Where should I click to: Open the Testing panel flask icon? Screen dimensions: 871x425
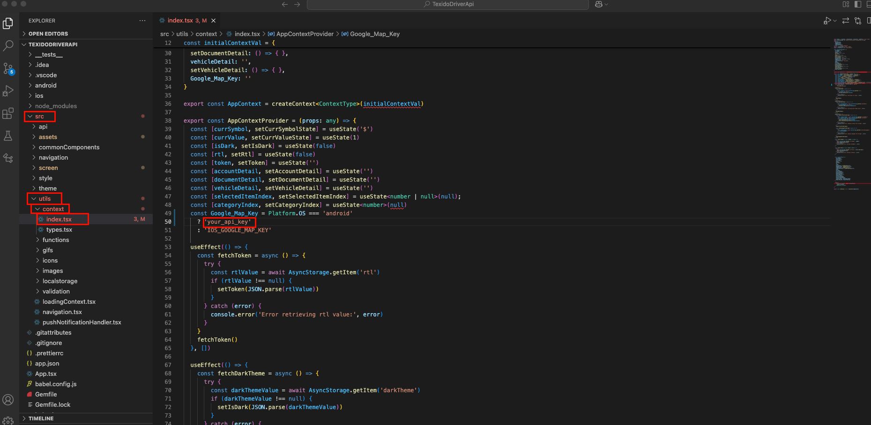click(8, 136)
